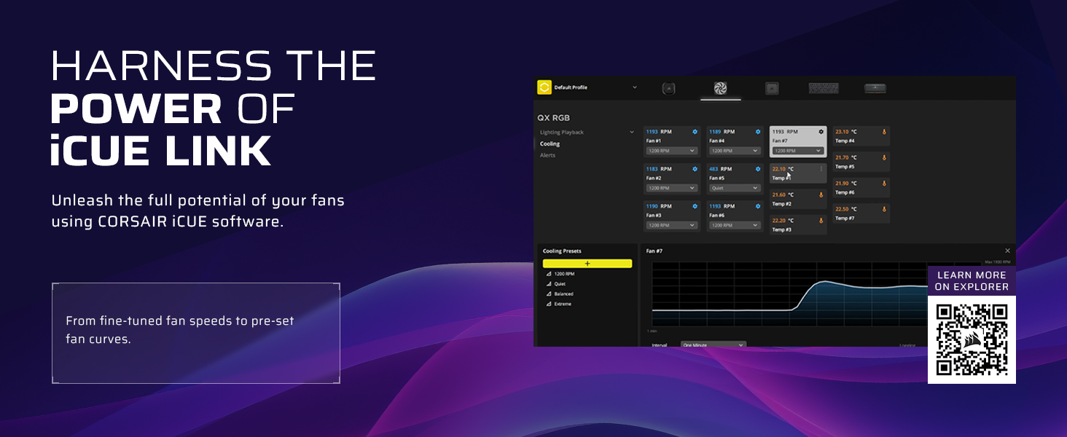Select the keyboard device icon
Viewport: 1067px width, 437px height.
(824, 88)
